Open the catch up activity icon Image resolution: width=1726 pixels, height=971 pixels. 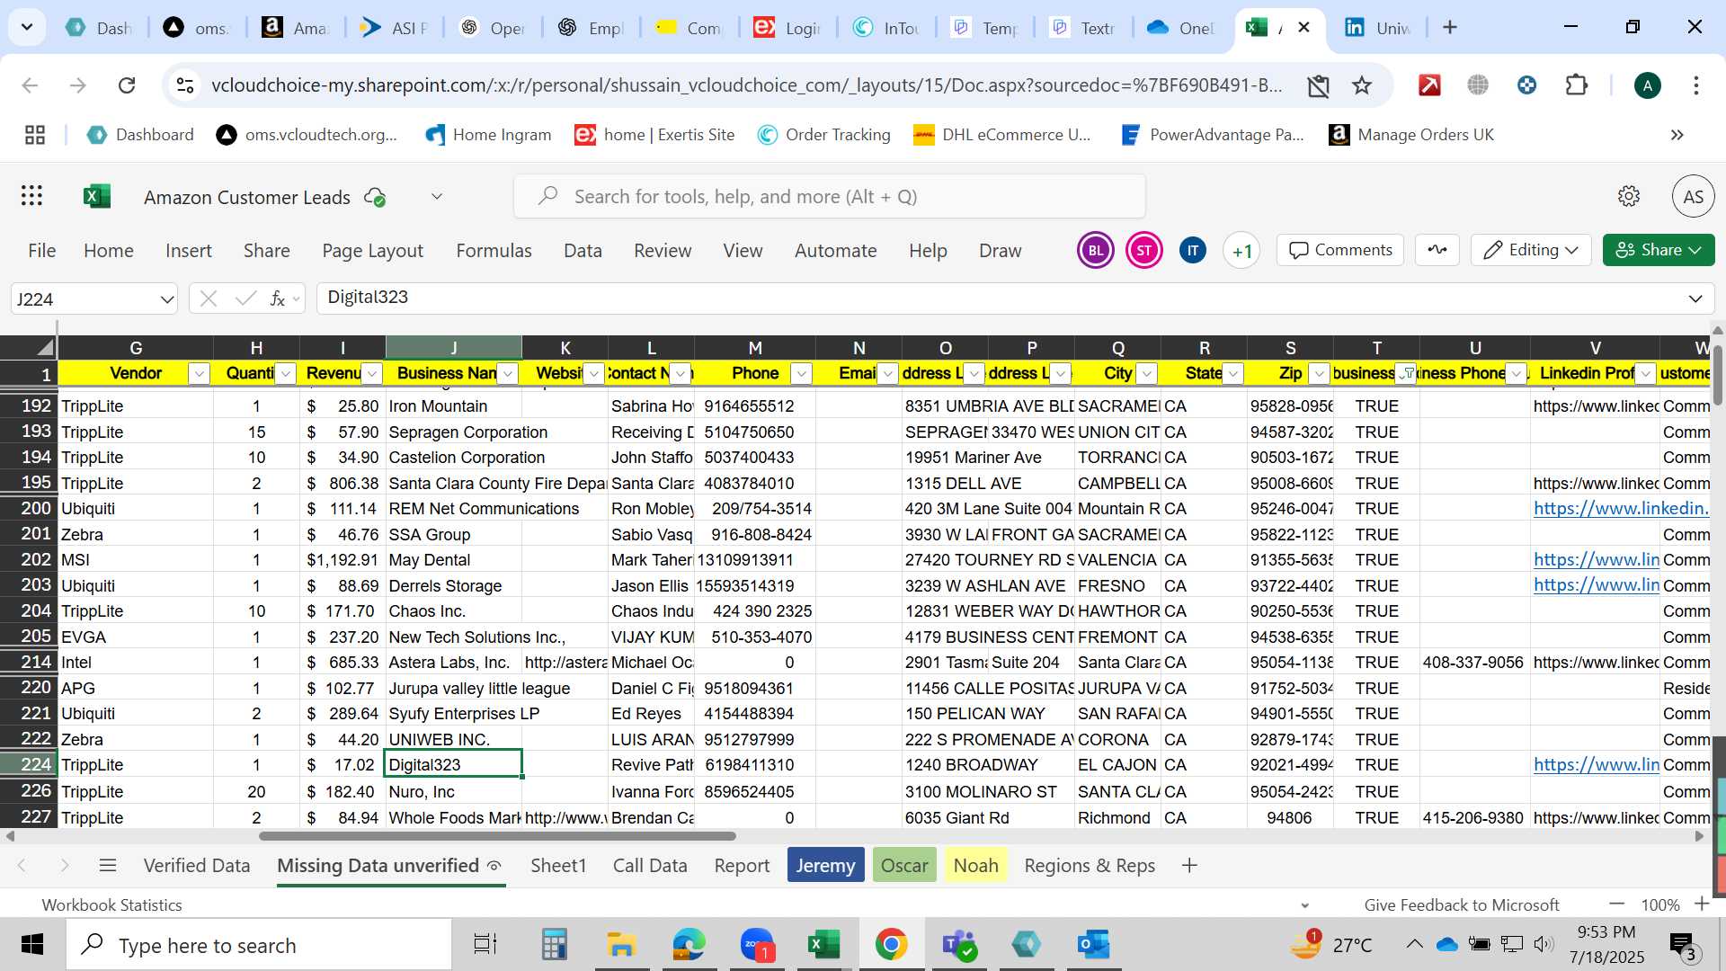pyautogui.click(x=1437, y=250)
